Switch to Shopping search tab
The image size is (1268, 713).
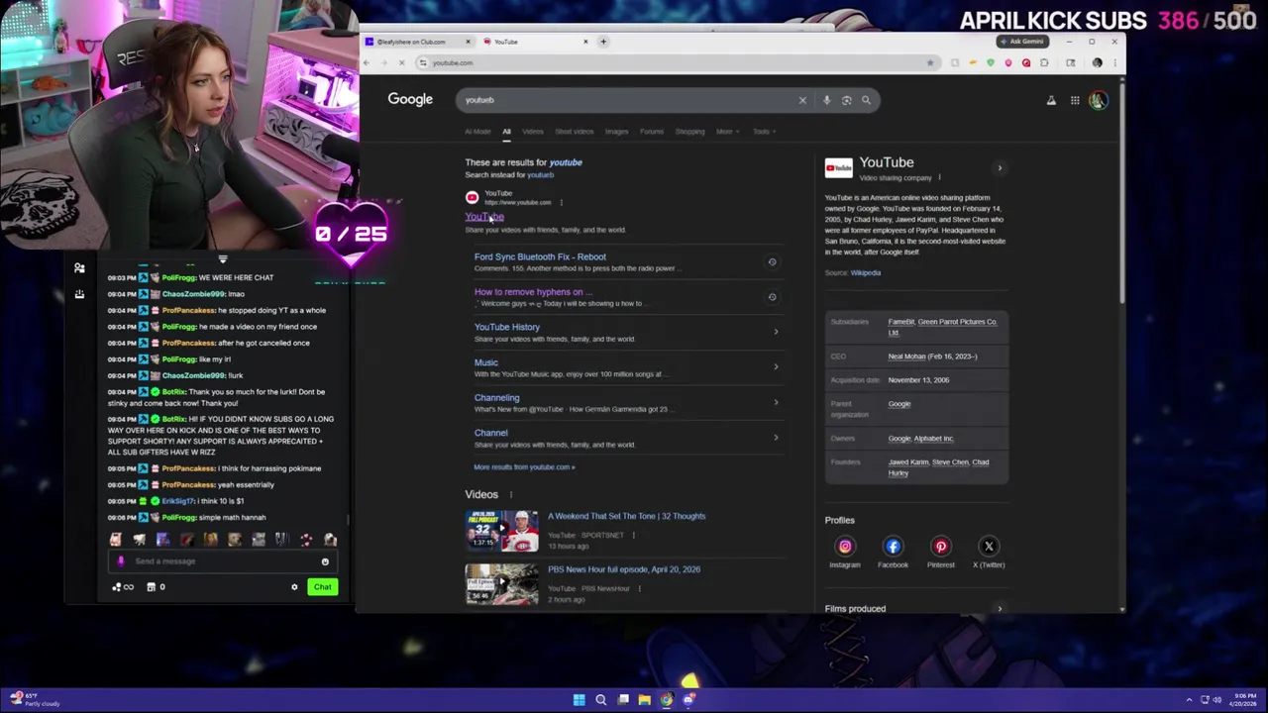pos(689,131)
